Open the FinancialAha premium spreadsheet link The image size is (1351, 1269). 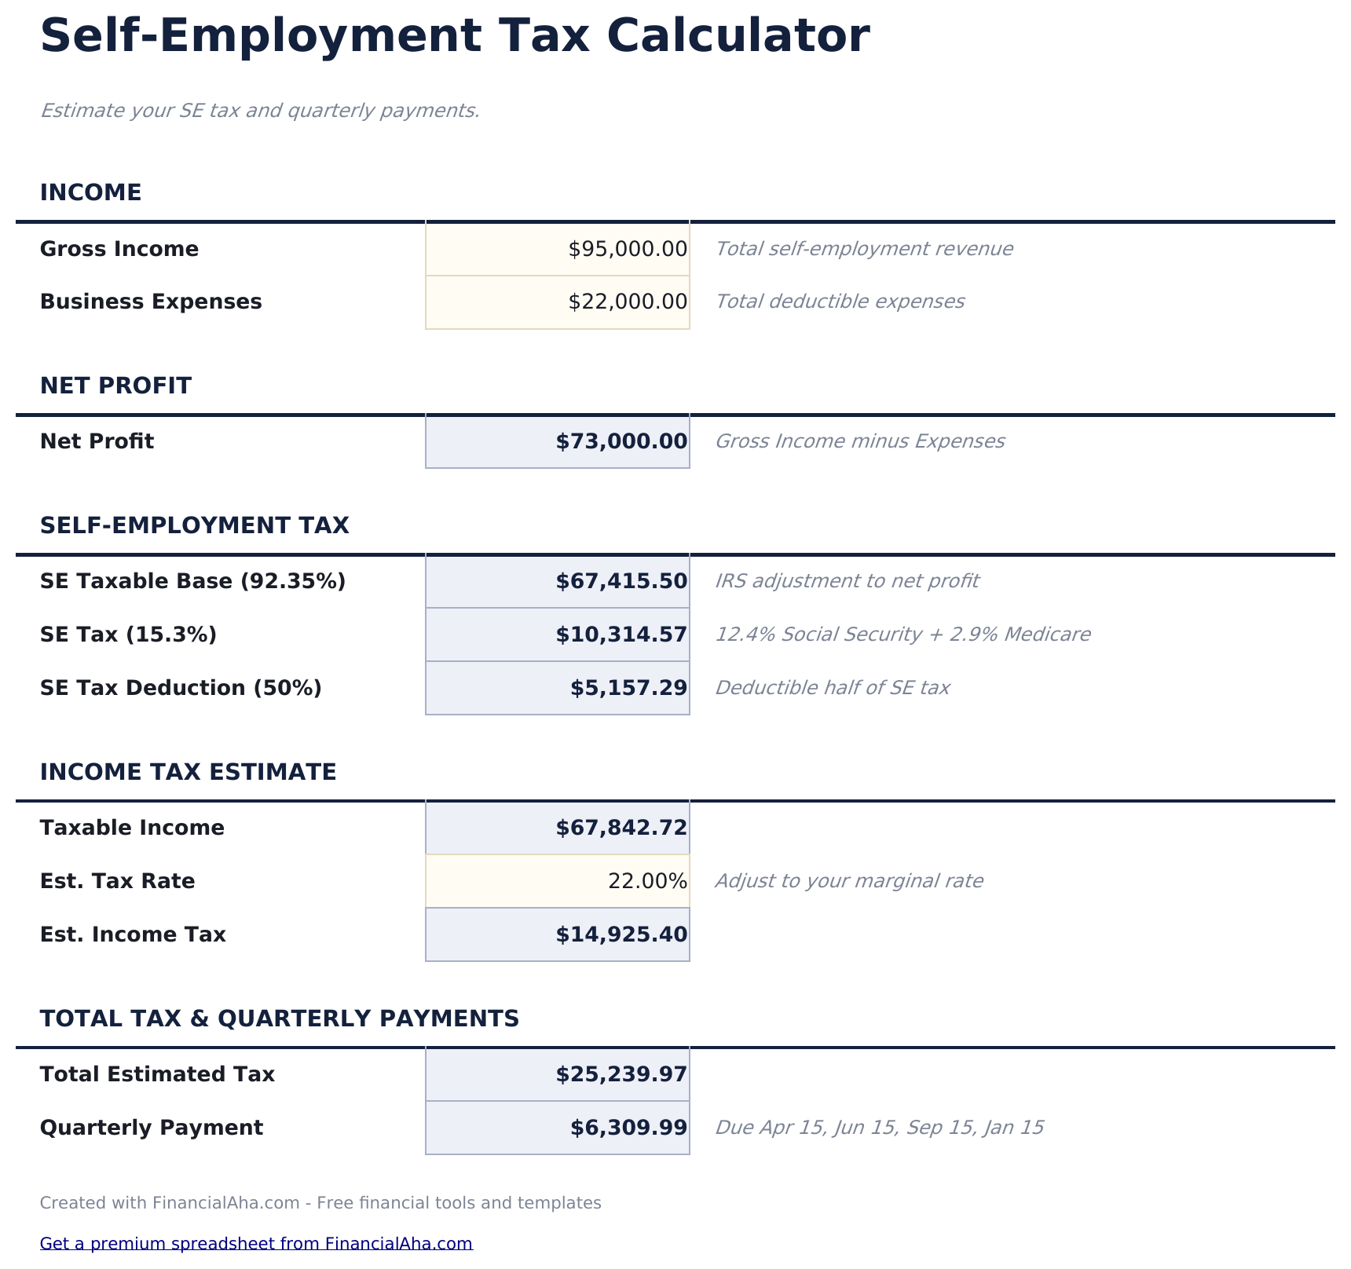[x=257, y=1243]
